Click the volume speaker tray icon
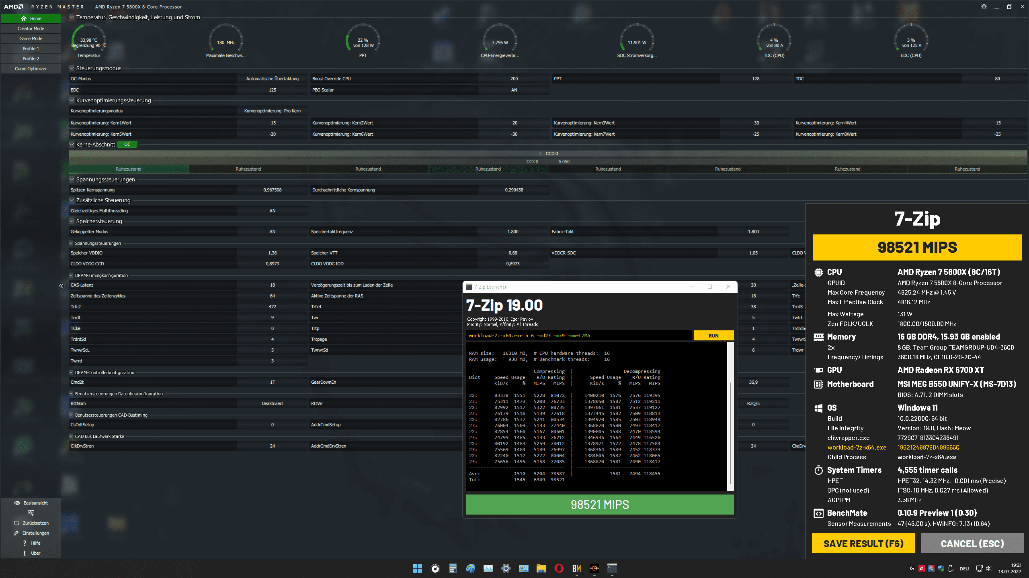Image resolution: width=1029 pixels, height=578 pixels. (988, 568)
